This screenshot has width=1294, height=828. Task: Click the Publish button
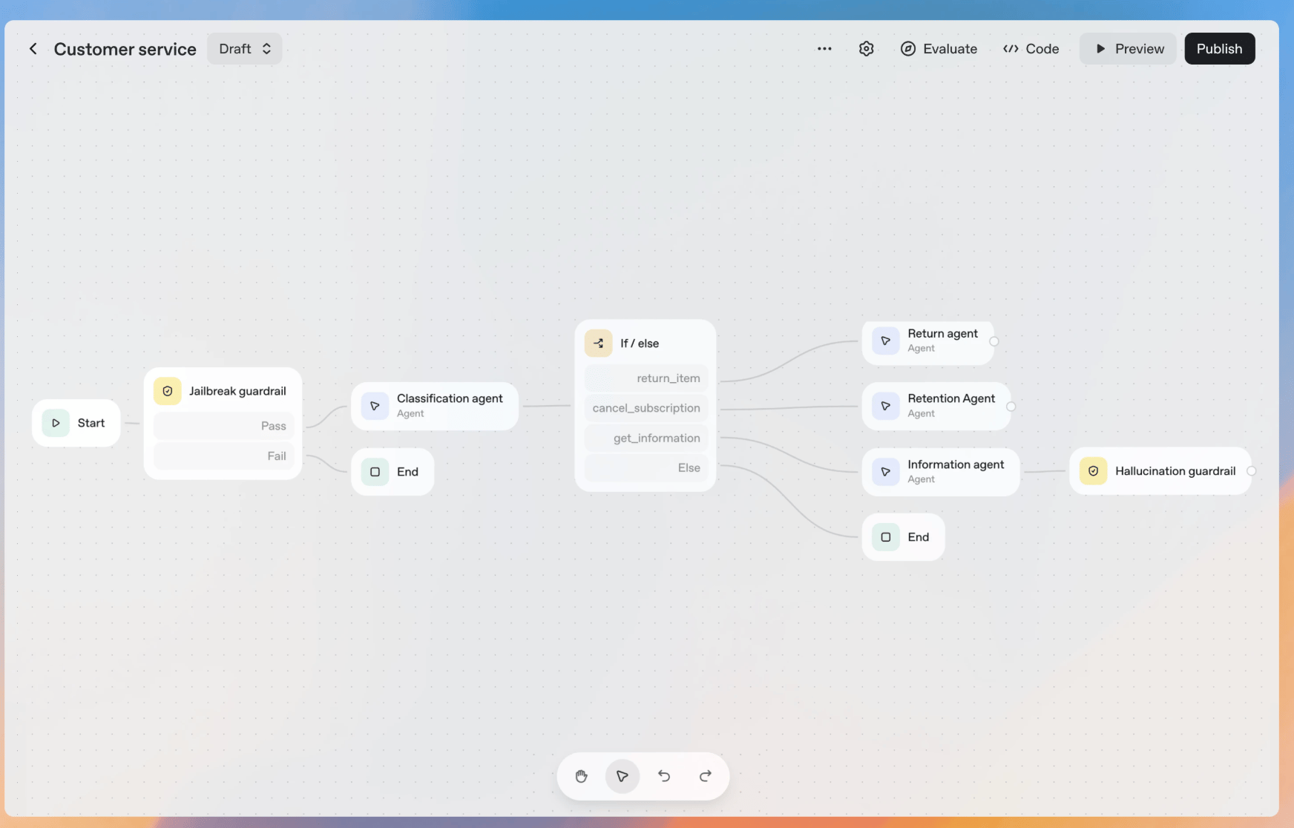click(x=1219, y=49)
